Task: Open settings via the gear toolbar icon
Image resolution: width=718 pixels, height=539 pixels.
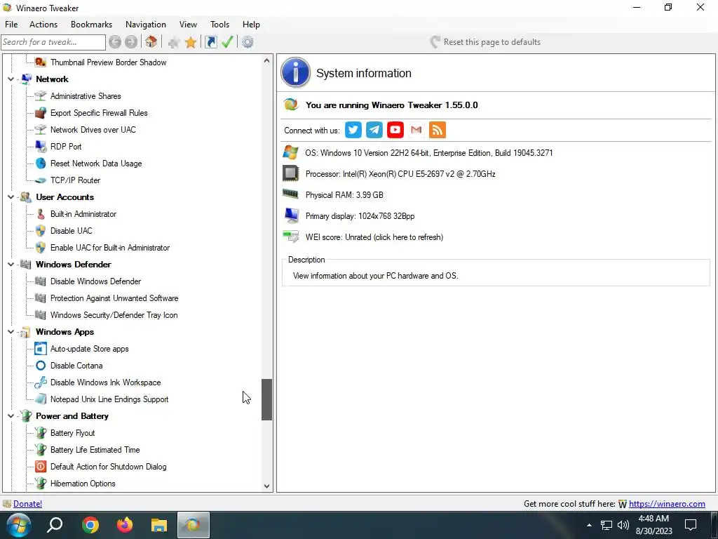Action: pyautogui.click(x=248, y=42)
